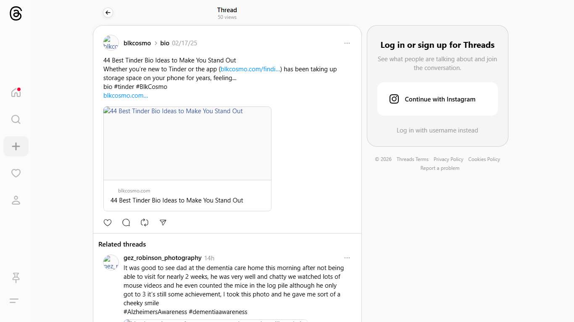Reply to the blkcosmo post

point(126,223)
